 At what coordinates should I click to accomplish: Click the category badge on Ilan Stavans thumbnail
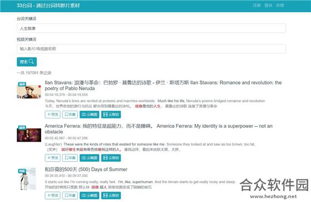[x=22, y=84]
